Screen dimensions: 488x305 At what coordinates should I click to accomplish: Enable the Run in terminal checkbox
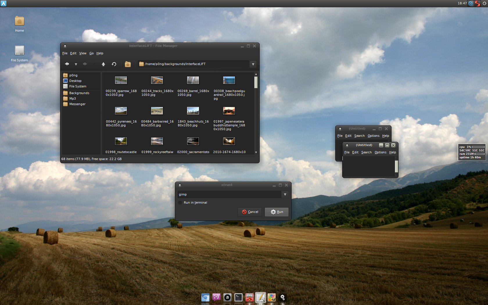click(x=180, y=202)
